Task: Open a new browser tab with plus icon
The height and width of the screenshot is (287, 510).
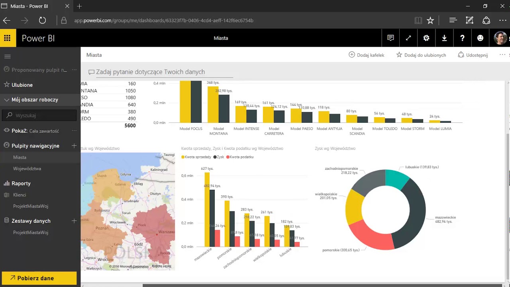Action: tap(79, 6)
